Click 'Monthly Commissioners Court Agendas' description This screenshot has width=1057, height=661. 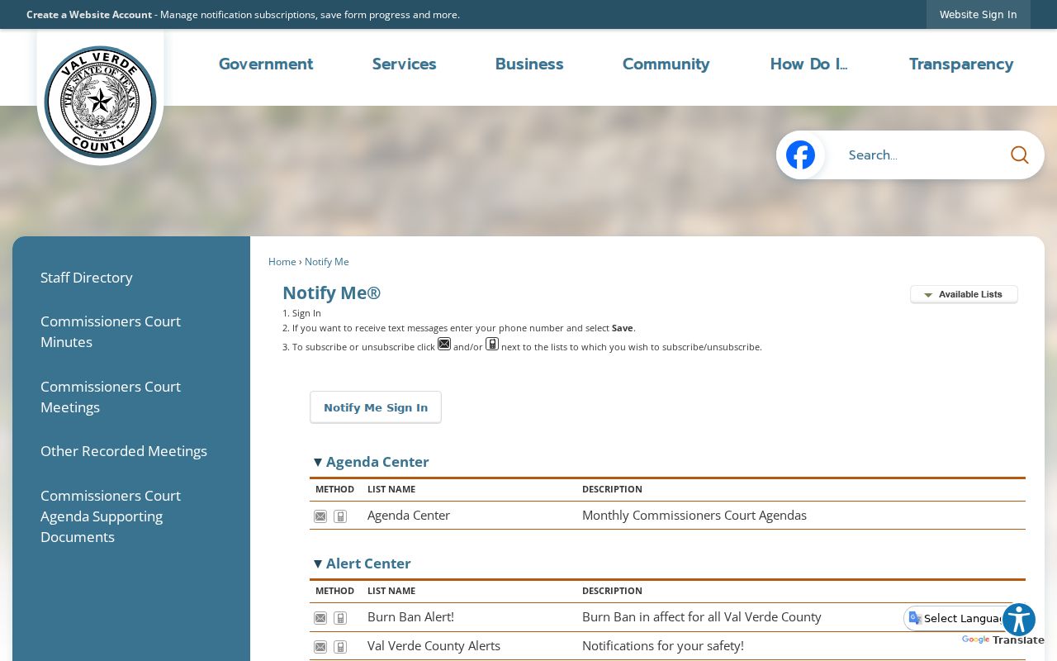(x=694, y=516)
